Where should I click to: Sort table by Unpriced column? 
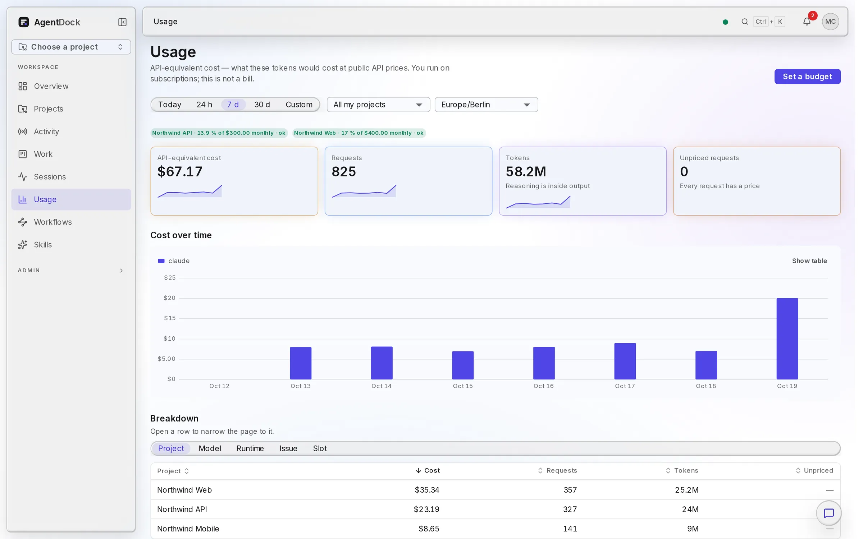pos(814,471)
